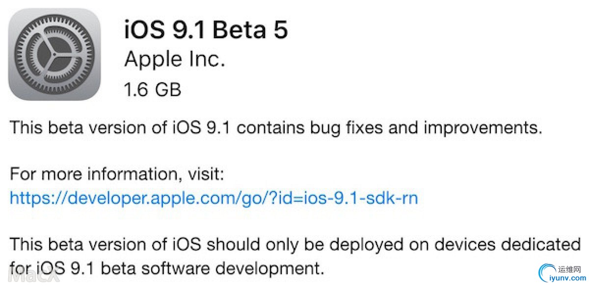Click the iOS Settings gear icon

point(54,55)
